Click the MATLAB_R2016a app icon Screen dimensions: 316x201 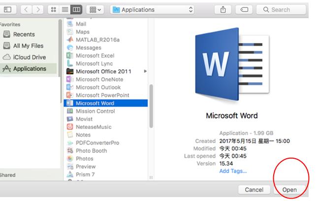point(70,40)
